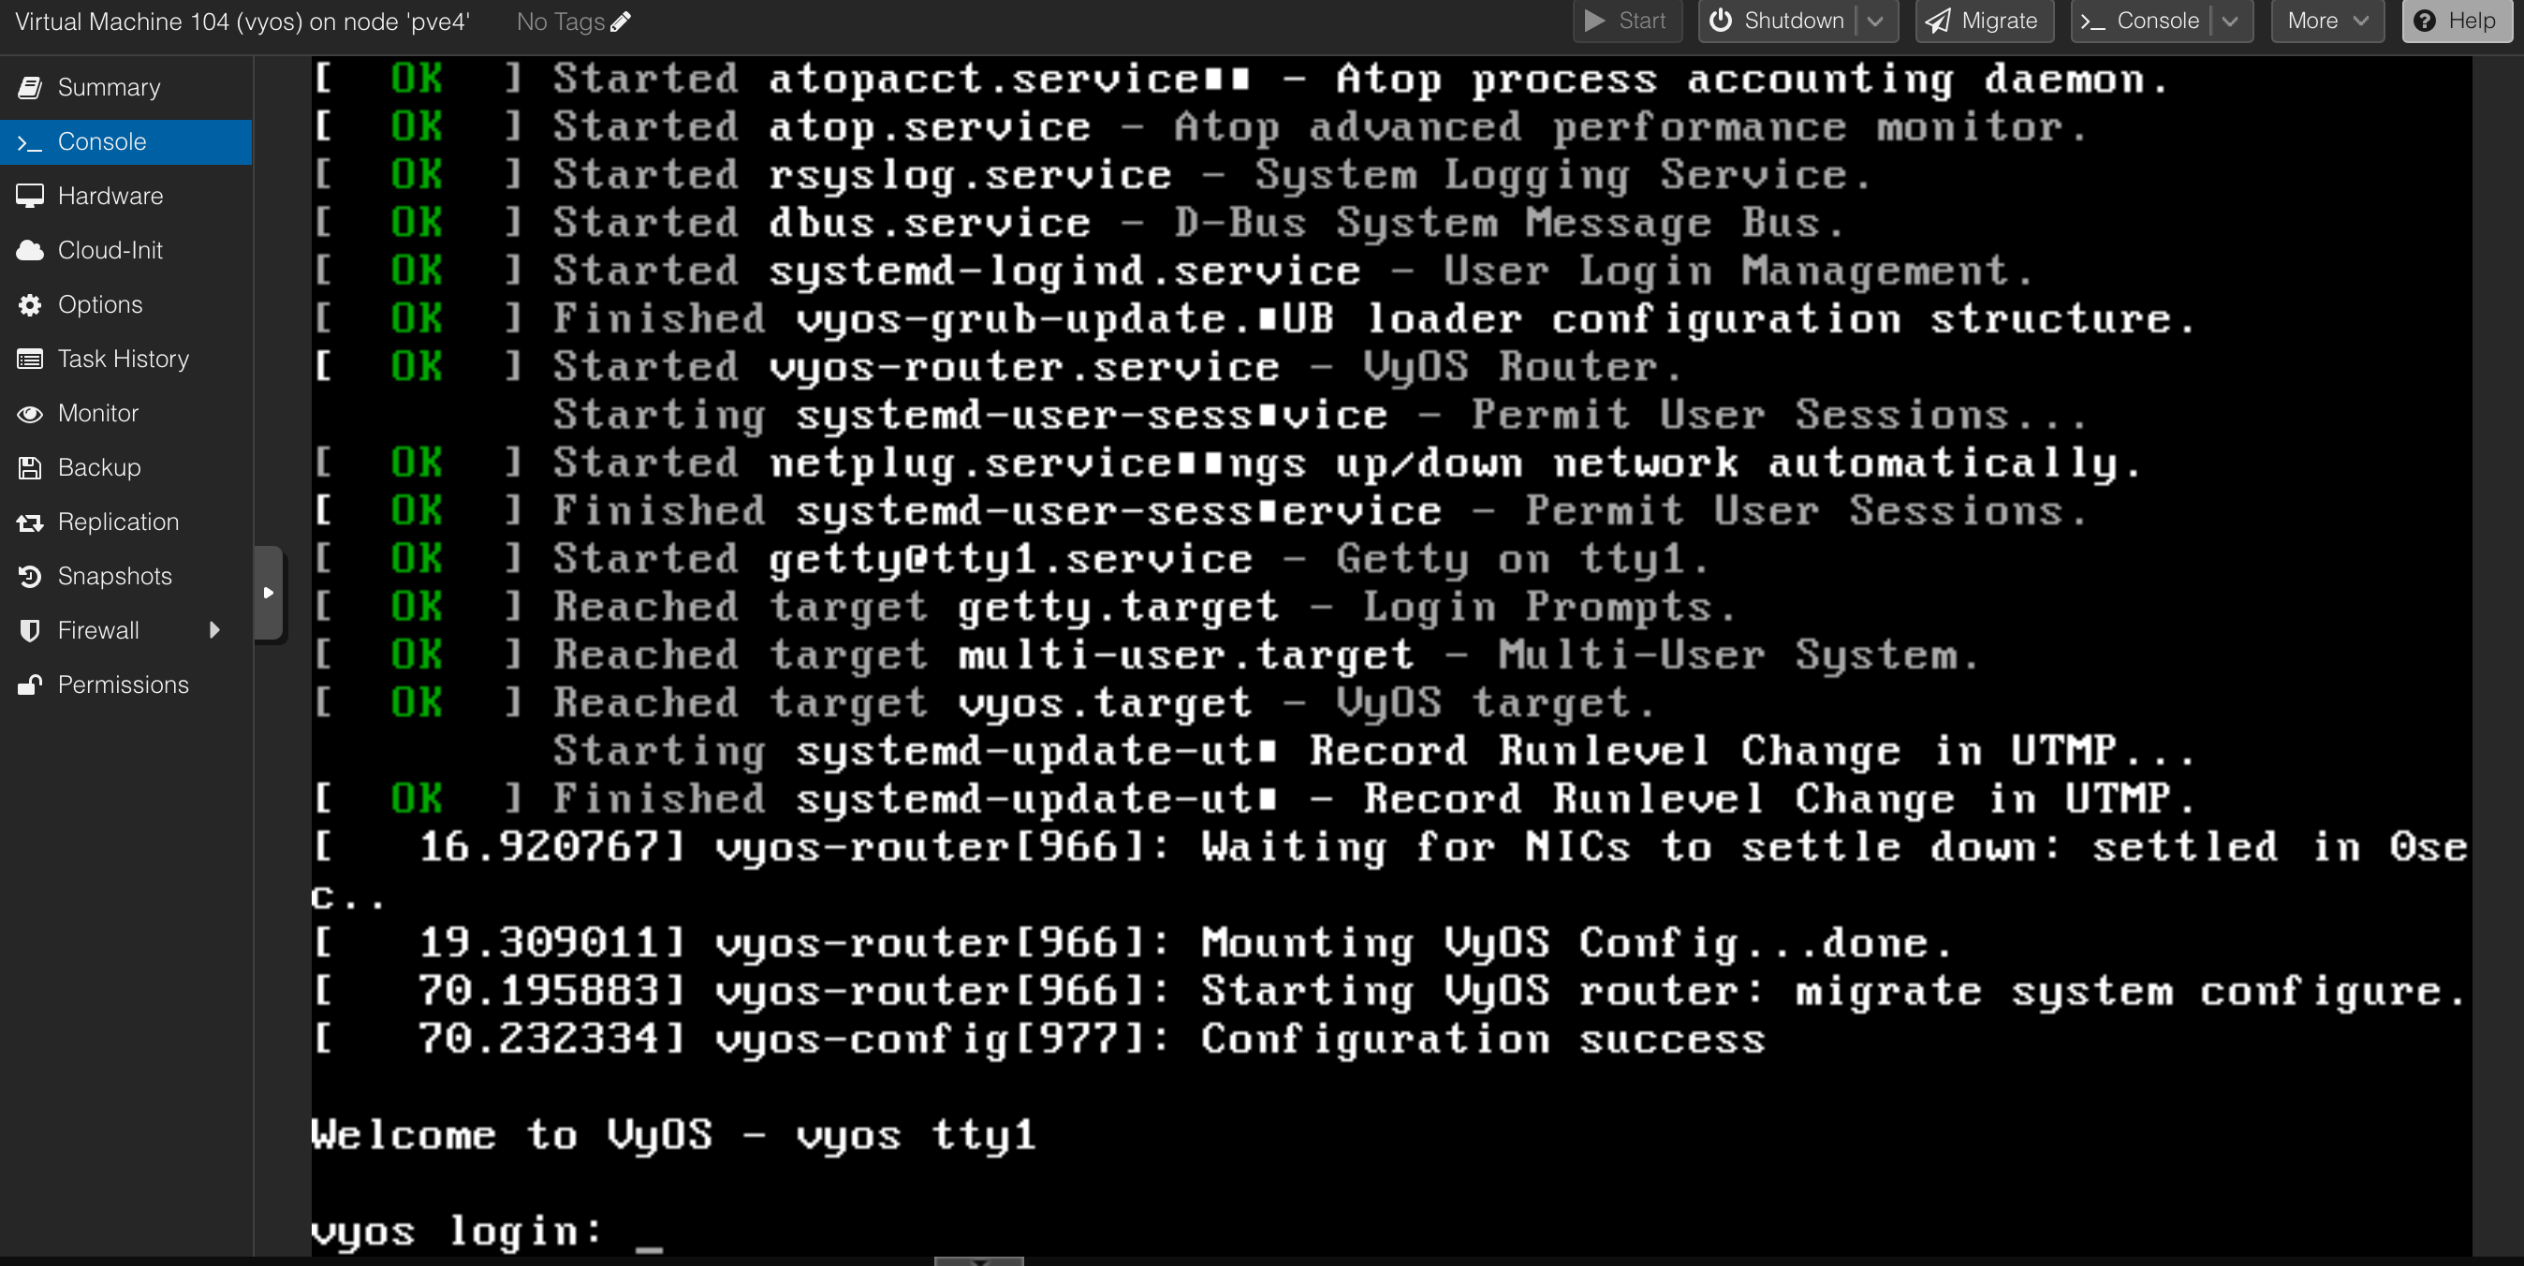The image size is (2524, 1266).
Task: Open the Console dropdown arrow in toolbar
Action: (2230, 22)
